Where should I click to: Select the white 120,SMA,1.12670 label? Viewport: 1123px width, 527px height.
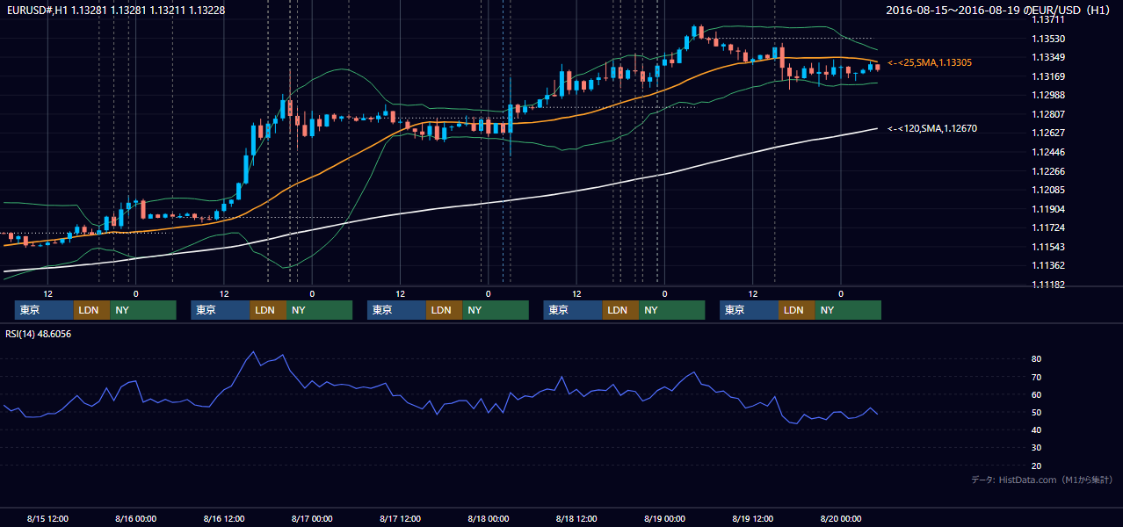pyautogui.click(x=931, y=128)
